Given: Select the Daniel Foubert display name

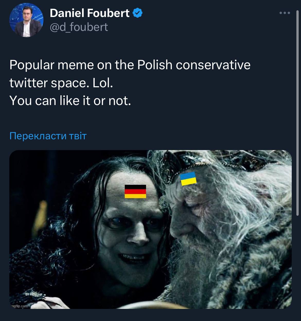Looking at the screenshot, I should pos(90,13).
